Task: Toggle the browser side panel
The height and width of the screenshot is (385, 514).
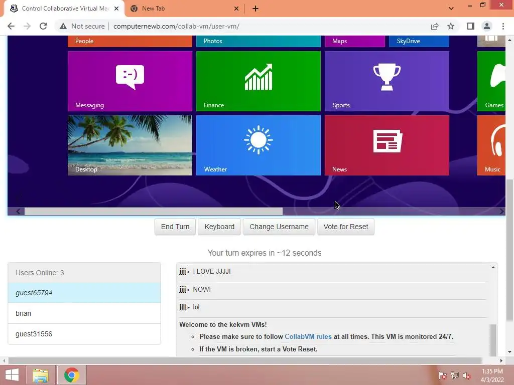Action: (471, 26)
